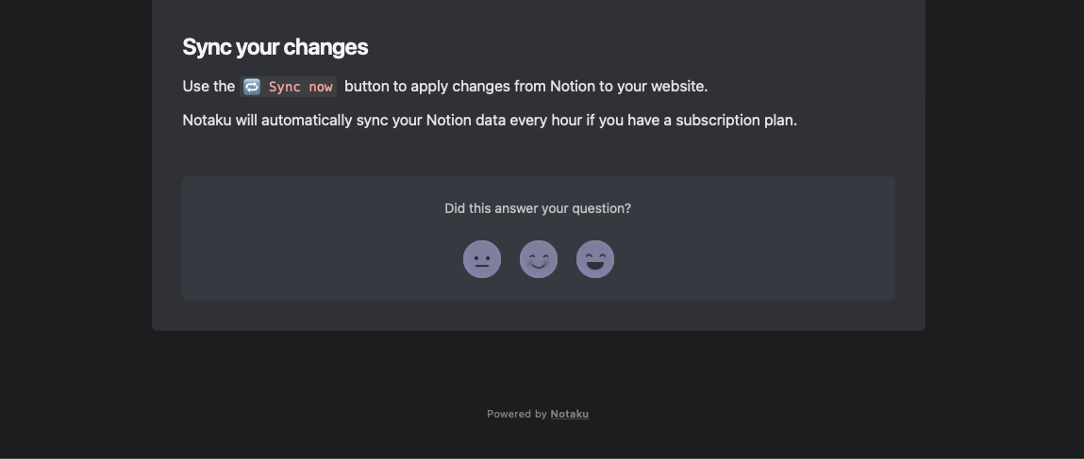Rate the article with the smiling face
This screenshot has width=1084, height=459.
click(539, 259)
